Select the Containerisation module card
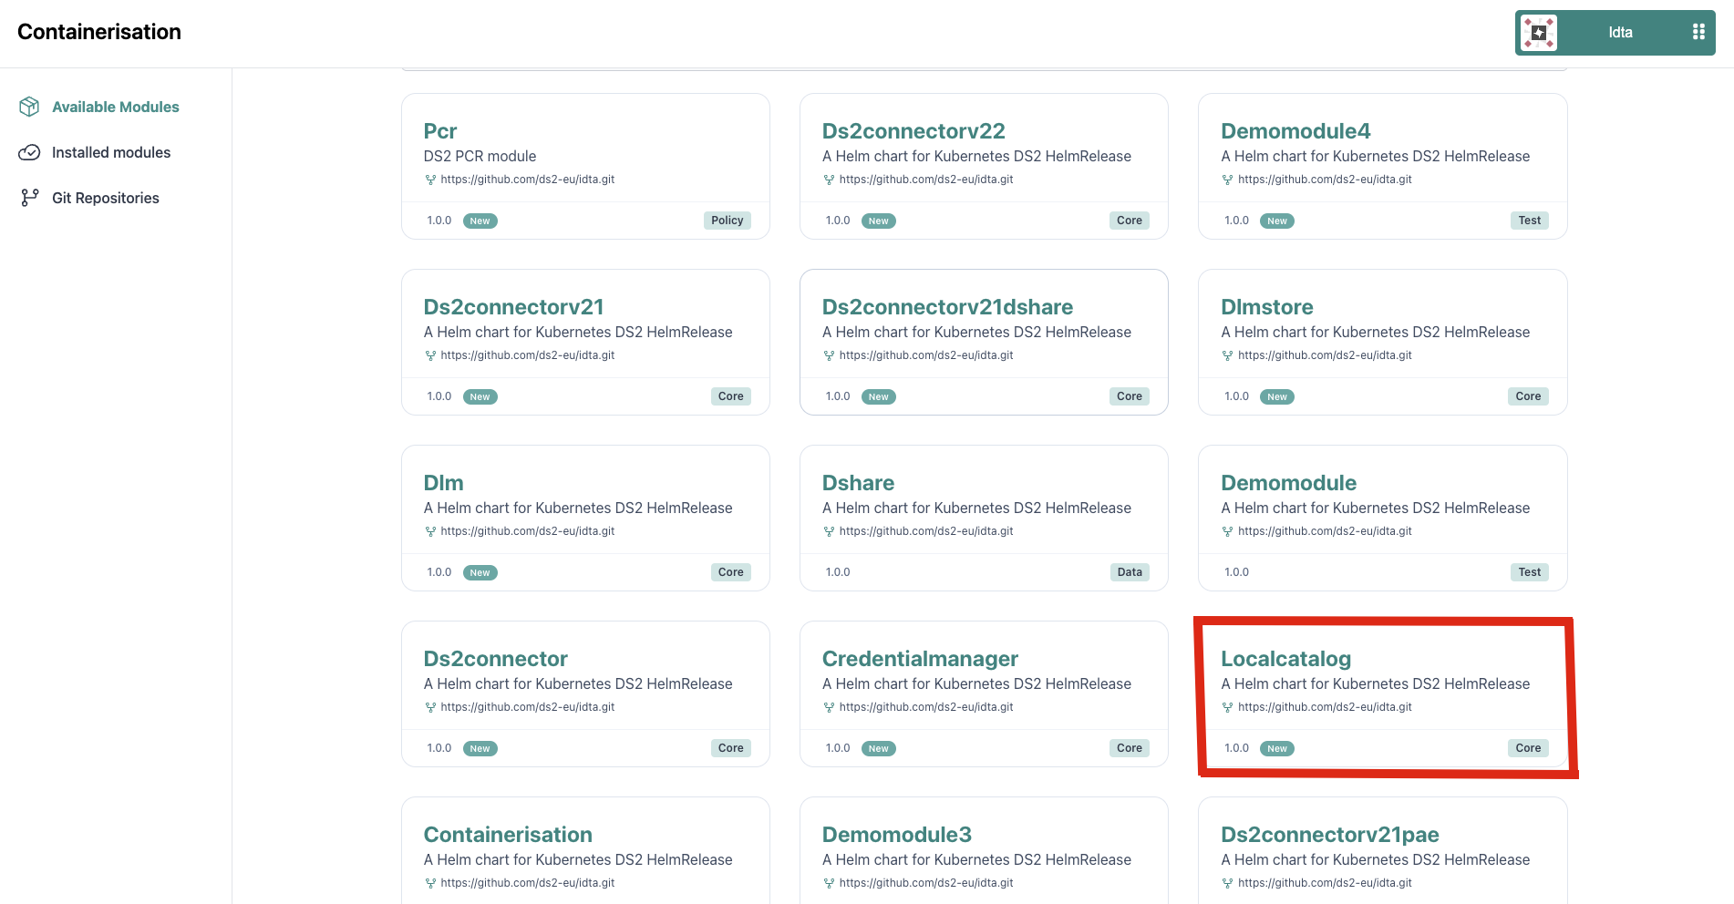The width and height of the screenshot is (1734, 904). [x=585, y=851]
